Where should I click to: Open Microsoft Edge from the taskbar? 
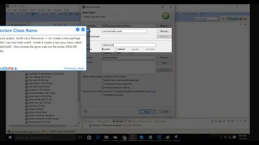pyautogui.click(x=98, y=137)
